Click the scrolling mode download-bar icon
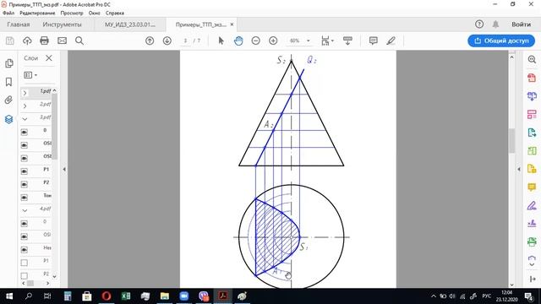 tap(347, 41)
